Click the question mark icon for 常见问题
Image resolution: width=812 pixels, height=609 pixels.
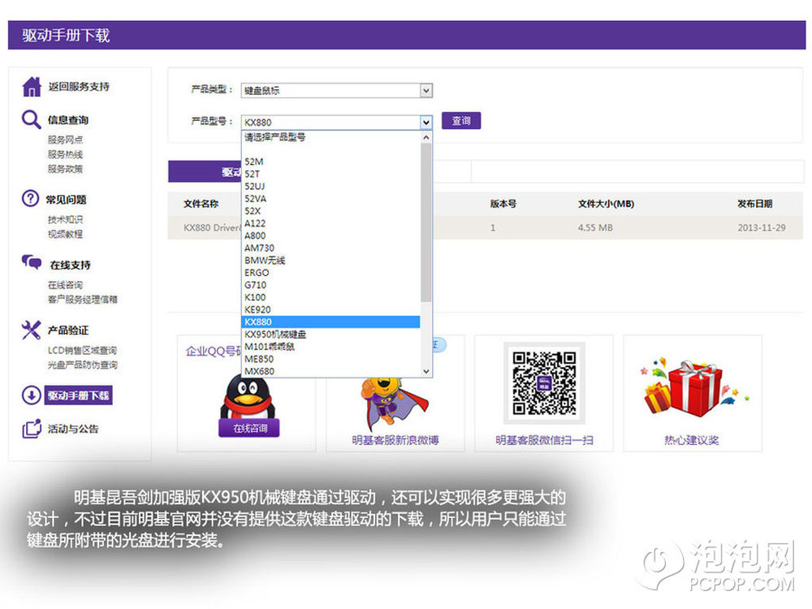tap(31, 198)
